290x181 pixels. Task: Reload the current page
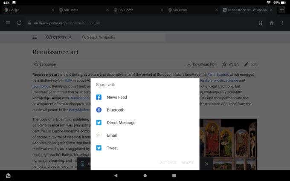pos(19,23)
